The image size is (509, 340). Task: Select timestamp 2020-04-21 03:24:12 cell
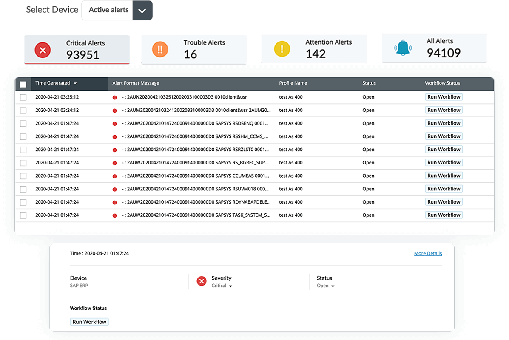coord(57,110)
